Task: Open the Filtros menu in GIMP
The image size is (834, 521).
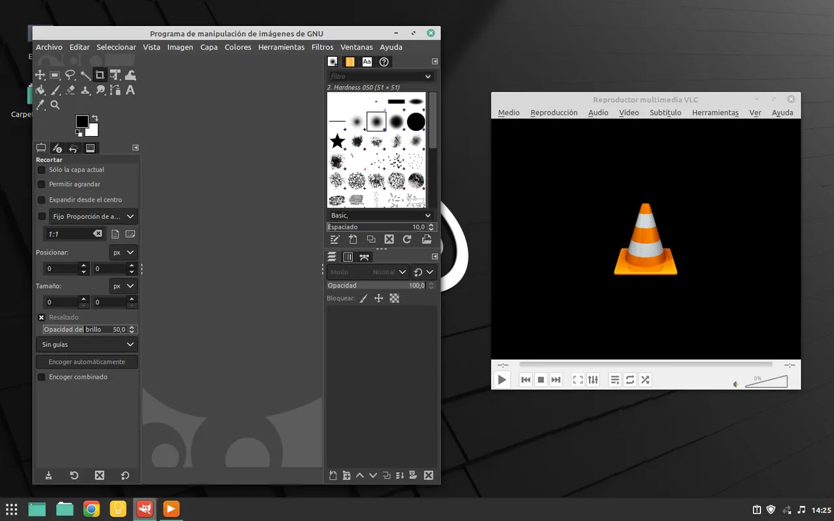Action: tap(323, 47)
